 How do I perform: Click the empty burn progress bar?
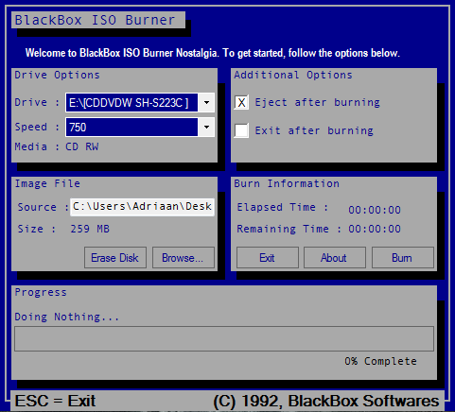pos(224,338)
